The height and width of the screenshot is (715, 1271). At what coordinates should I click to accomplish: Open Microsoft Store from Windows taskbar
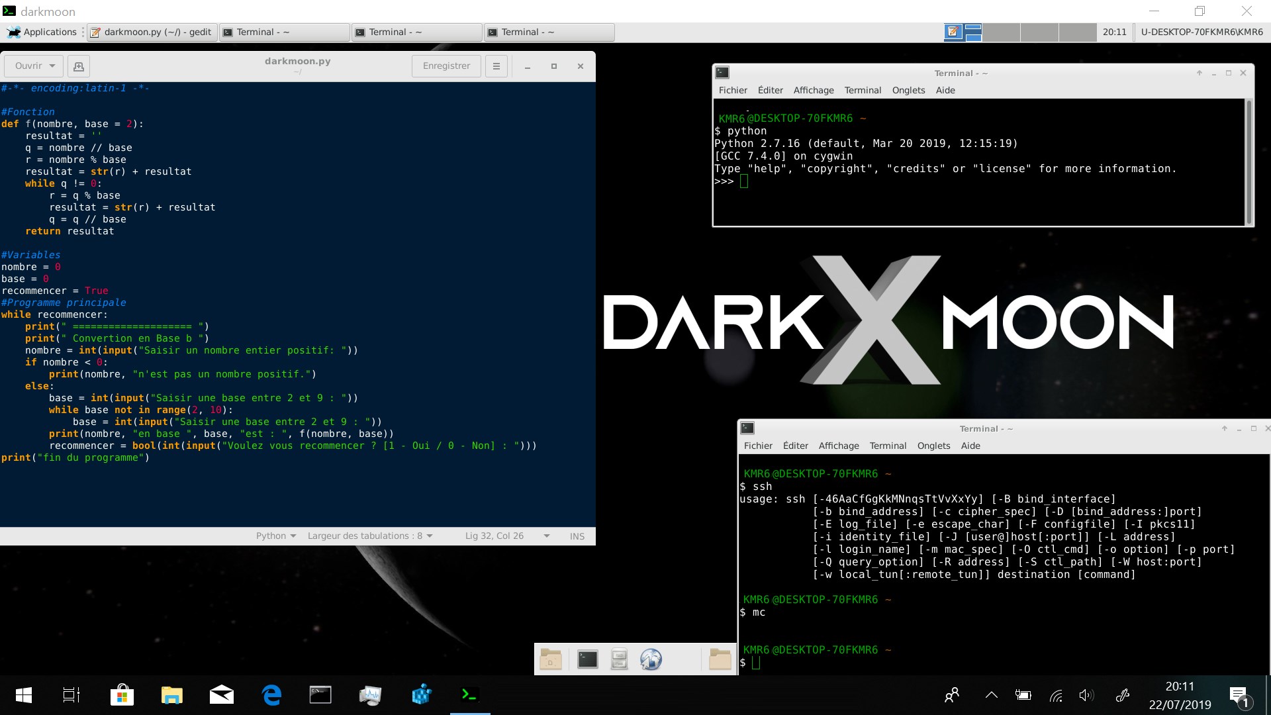coord(122,694)
